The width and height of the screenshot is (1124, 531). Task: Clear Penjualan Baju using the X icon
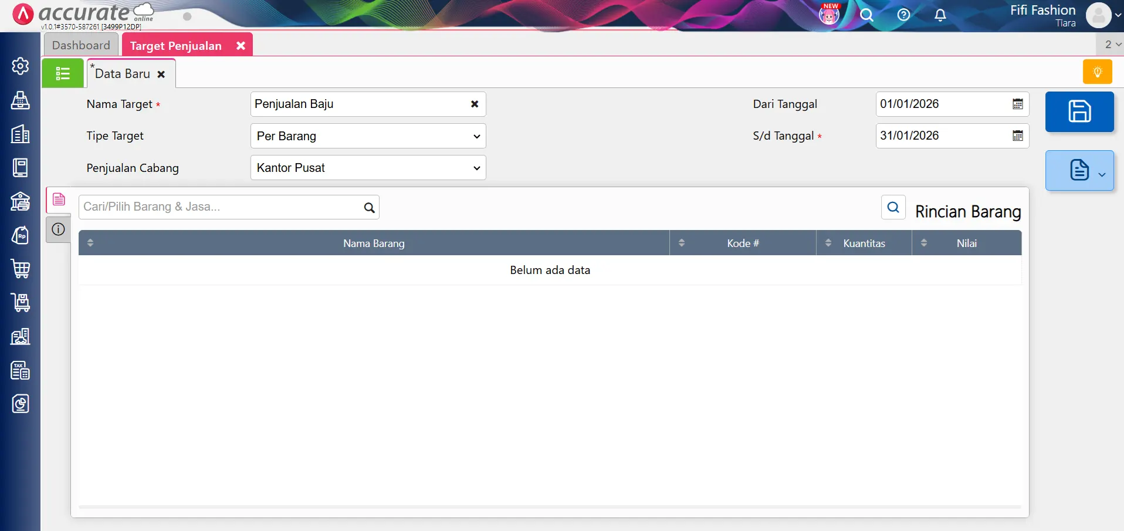click(473, 104)
